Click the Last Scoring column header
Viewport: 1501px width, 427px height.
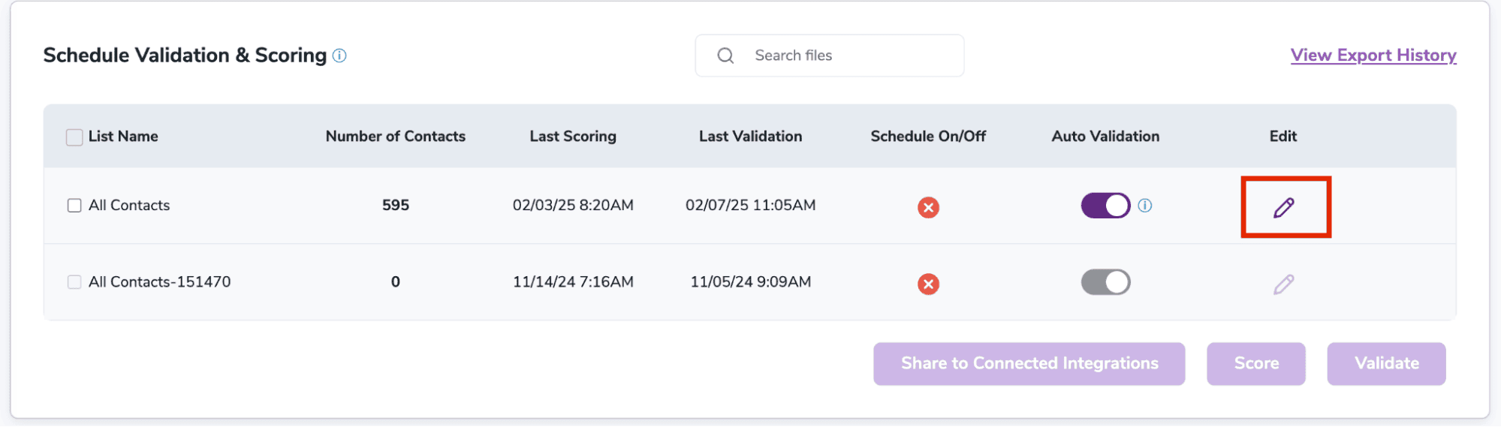(x=573, y=137)
